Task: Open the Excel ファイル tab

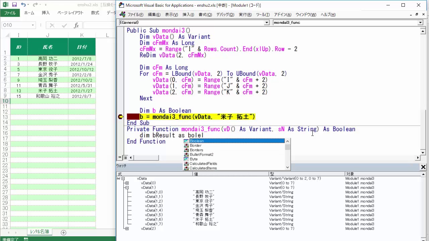Action: coord(10,13)
